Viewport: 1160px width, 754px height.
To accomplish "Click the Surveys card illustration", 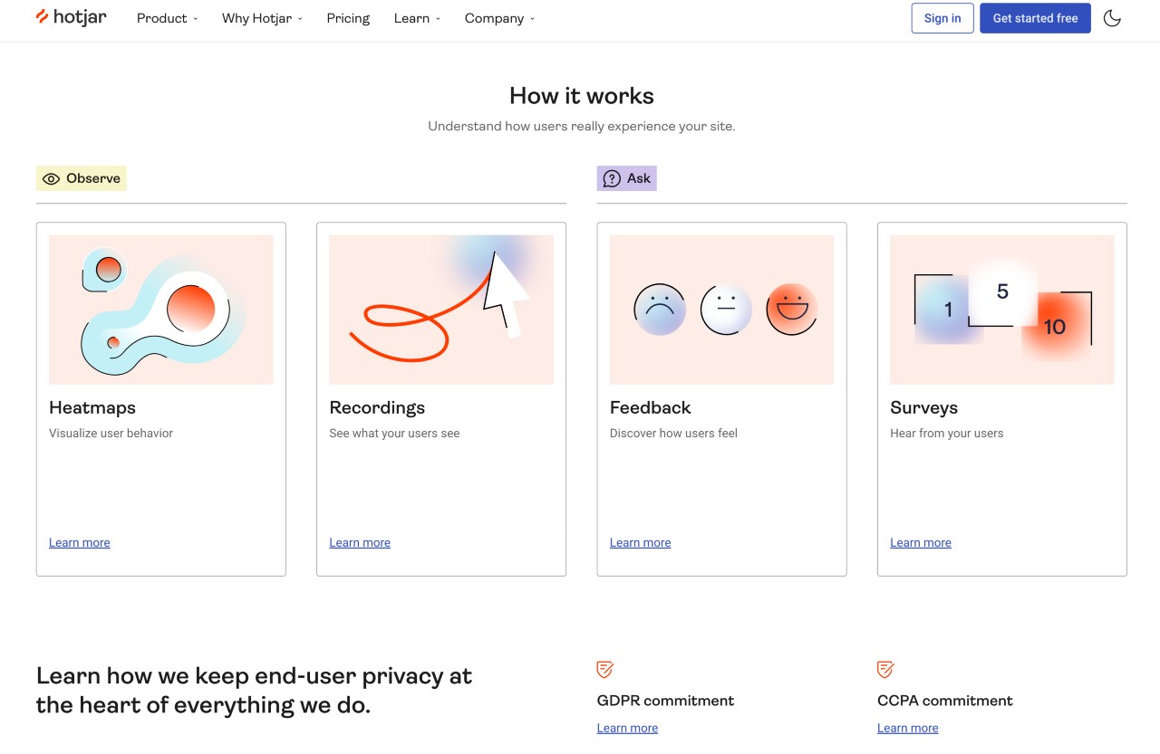I will (x=1001, y=309).
